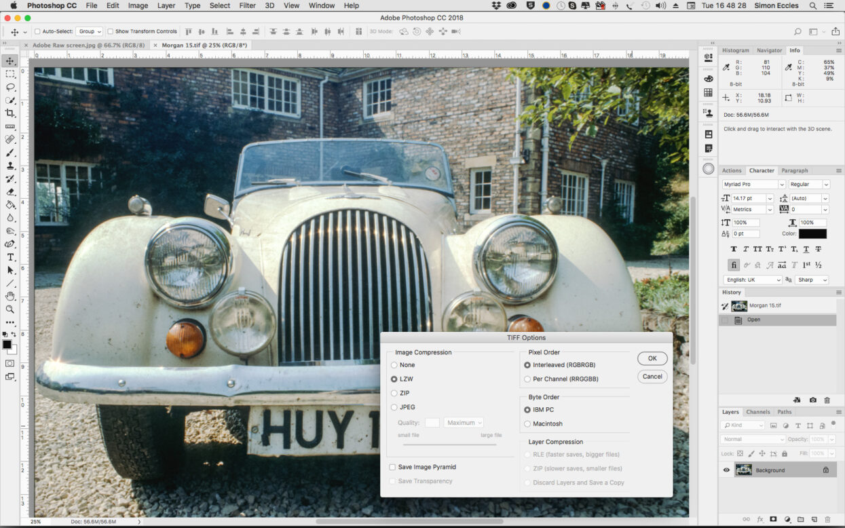Cancel the TIFF Options dialog

(x=652, y=377)
